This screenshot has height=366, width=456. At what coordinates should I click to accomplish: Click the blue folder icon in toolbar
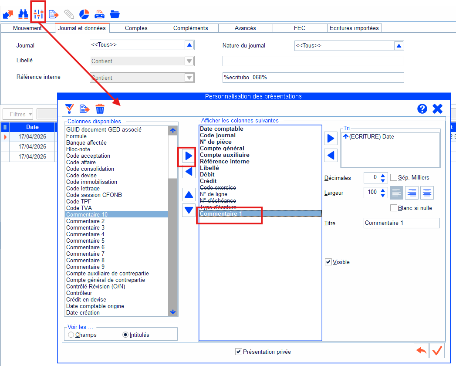point(115,14)
